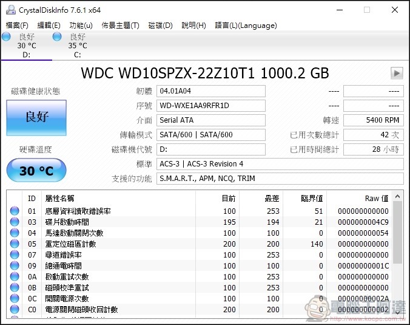Select the 碟片啟動時間 attribute row

coord(200,222)
